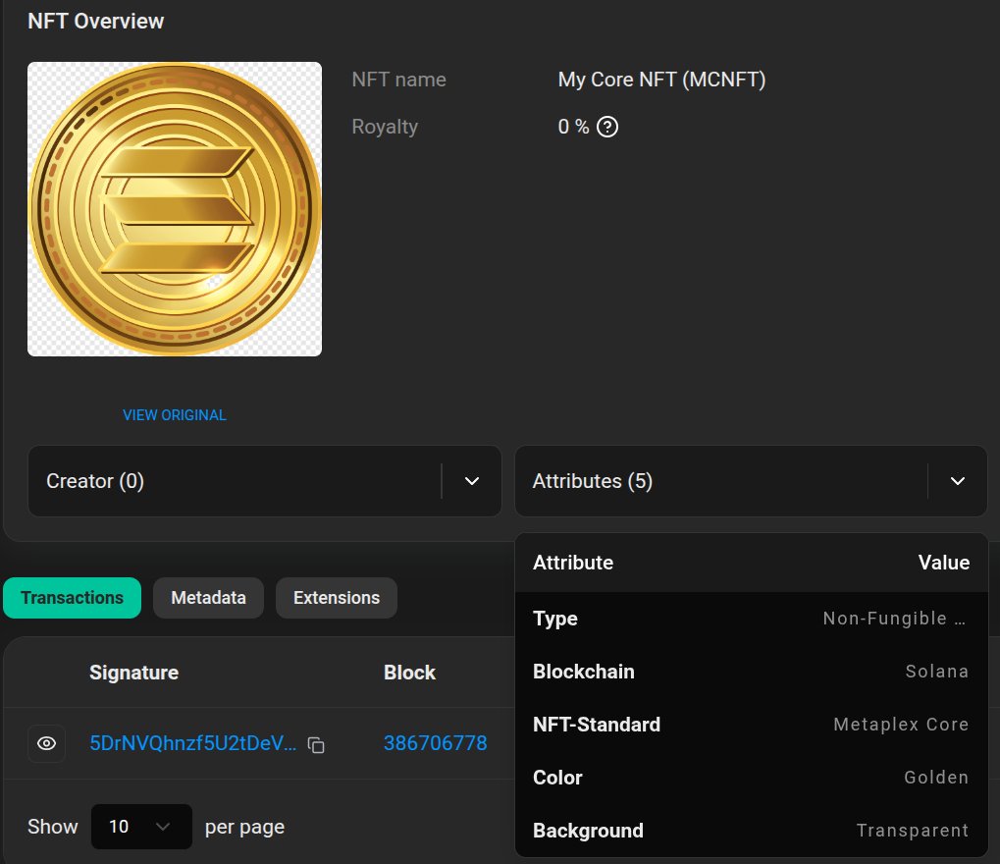Click the Value column header

tap(944, 563)
